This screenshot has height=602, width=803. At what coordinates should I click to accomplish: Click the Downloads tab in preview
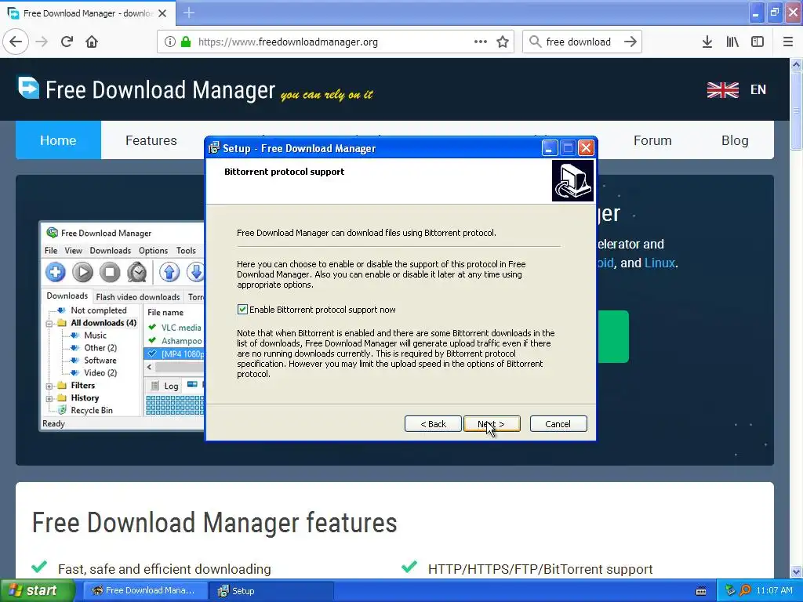pyautogui.click(x=67, y=296)
